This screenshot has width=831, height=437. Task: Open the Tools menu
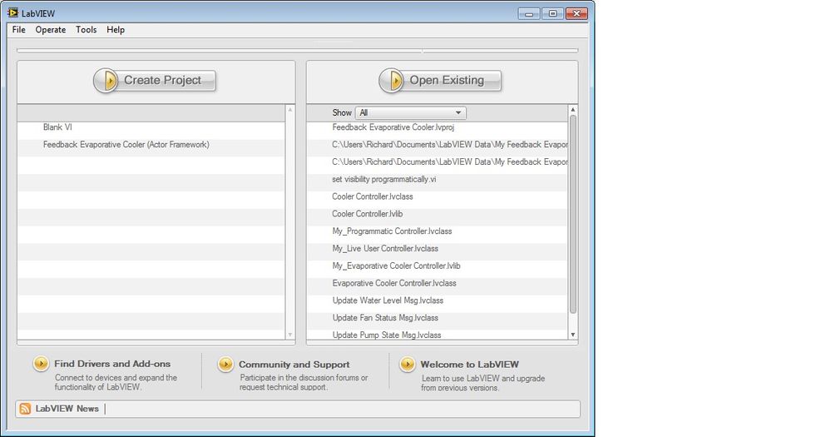tap(86, 30)
